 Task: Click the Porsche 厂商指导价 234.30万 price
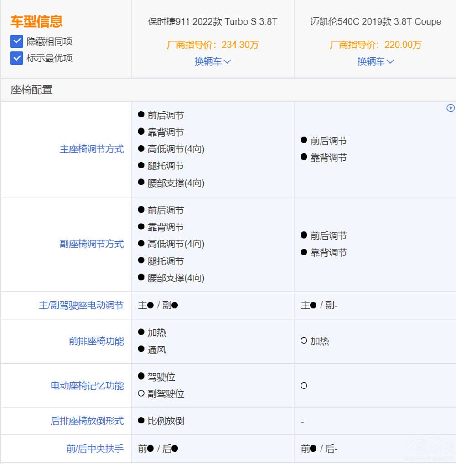212,45
